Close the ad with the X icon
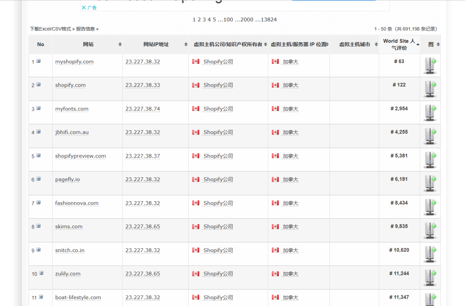This screenshot has width=465, height=306. coord(84,8)
